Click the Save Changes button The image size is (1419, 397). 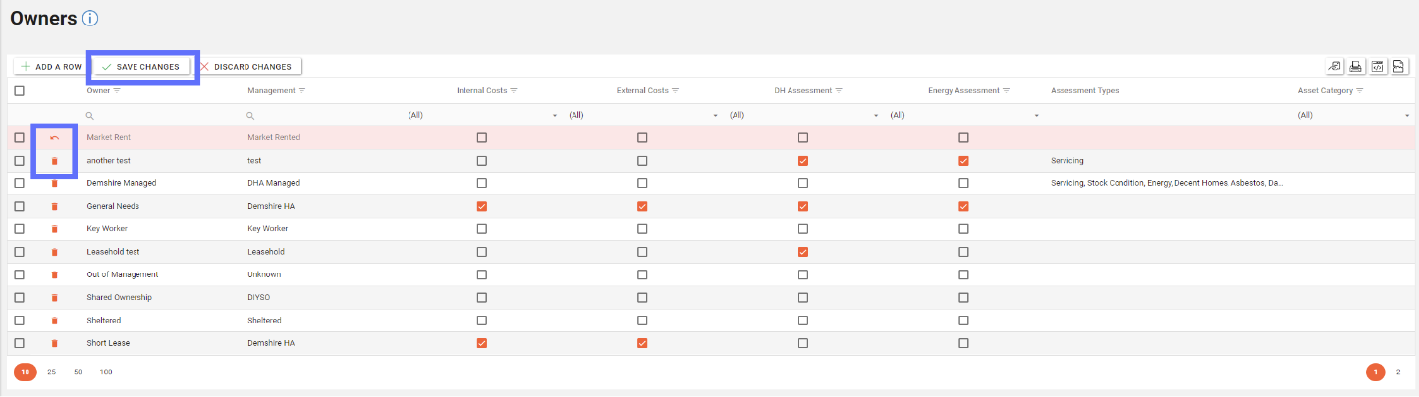(140, 67)
